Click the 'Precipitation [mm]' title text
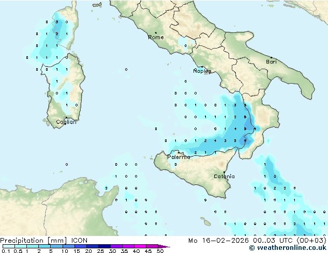 click(34, 241)
